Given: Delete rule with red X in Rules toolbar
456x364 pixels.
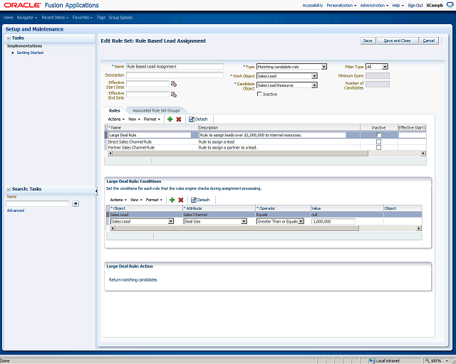Looking at the screenshot, I should coord(179,119).
